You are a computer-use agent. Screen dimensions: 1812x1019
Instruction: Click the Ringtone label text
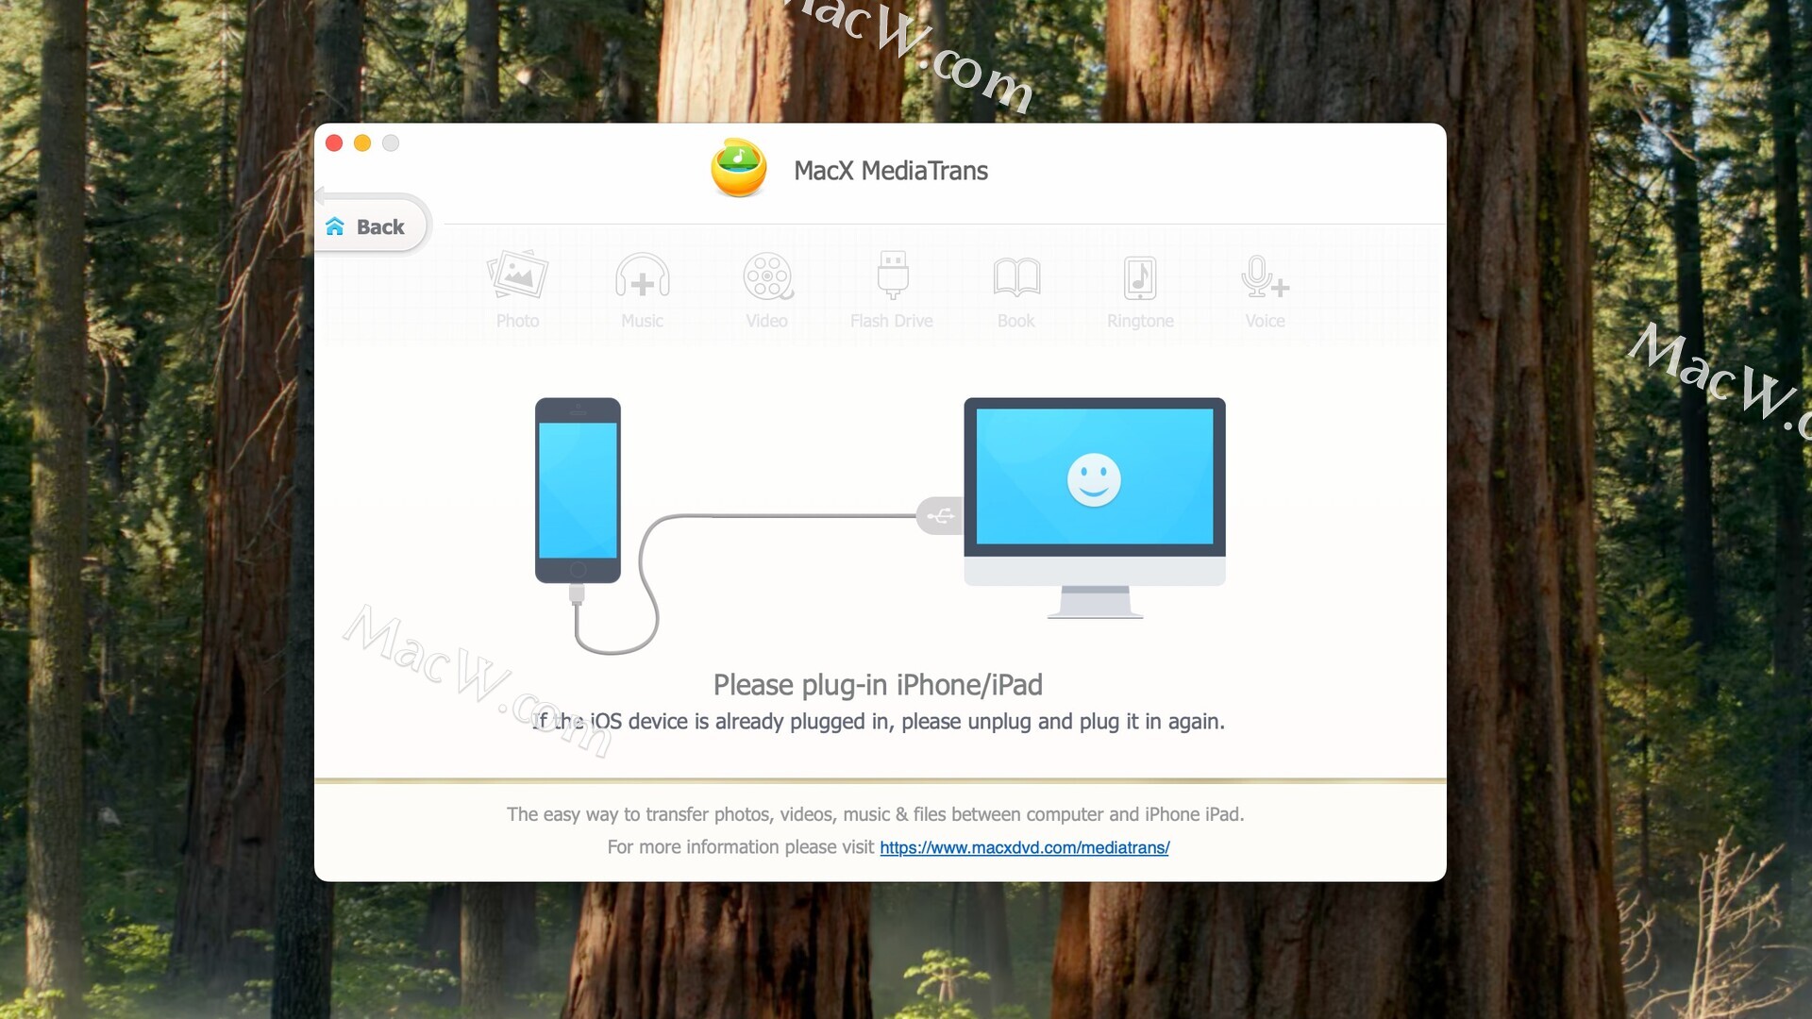click(x=1140, y=321)
